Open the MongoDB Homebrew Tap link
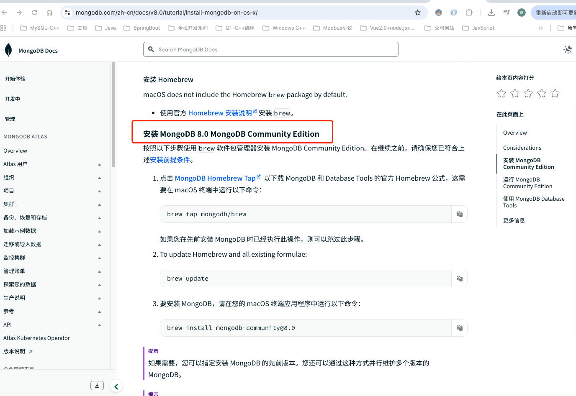 point(218,178)
